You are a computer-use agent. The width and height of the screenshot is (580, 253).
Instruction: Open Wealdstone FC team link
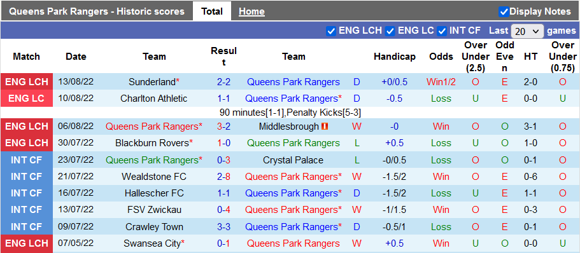coord(154,177)
